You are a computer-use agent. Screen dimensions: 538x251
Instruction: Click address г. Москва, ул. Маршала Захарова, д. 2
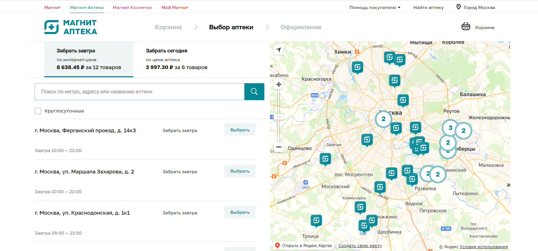[x=85, y=172]
